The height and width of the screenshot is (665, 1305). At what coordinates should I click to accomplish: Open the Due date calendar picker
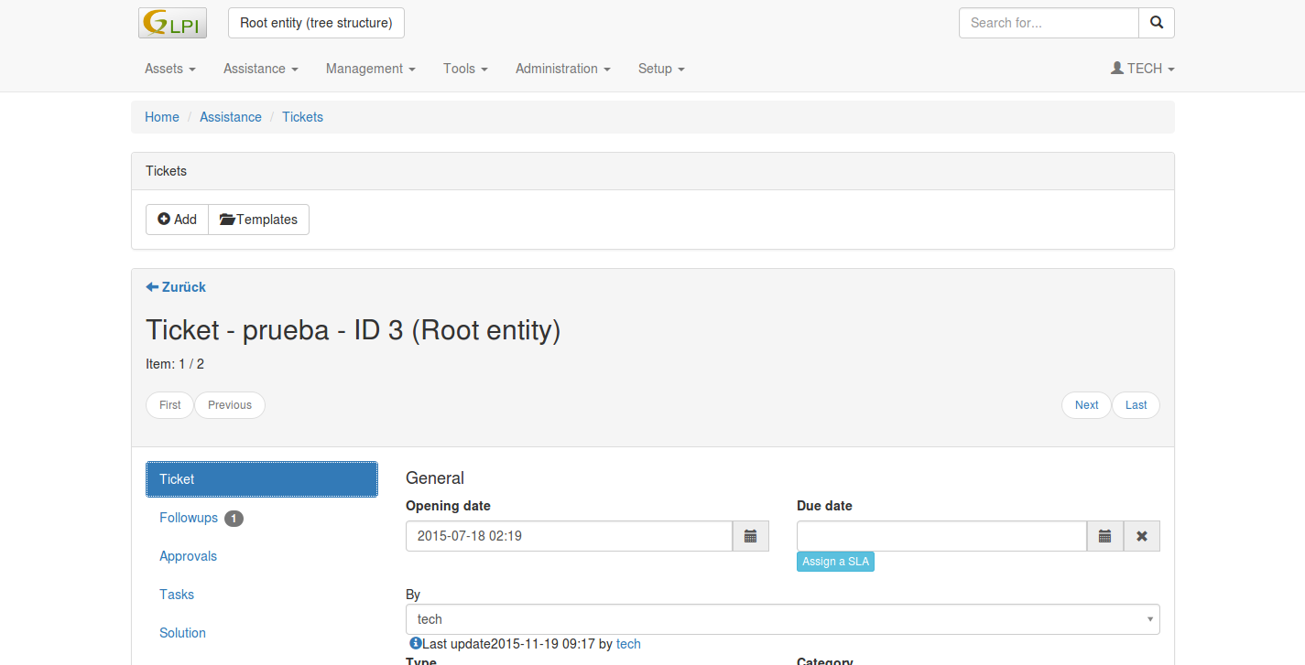pyautogui.click(x=1104, y=536)
